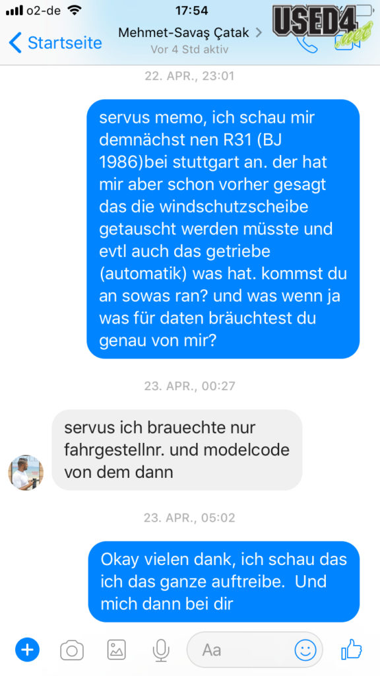Tap the 'Vor 4 Std aktiv' status

189,49
